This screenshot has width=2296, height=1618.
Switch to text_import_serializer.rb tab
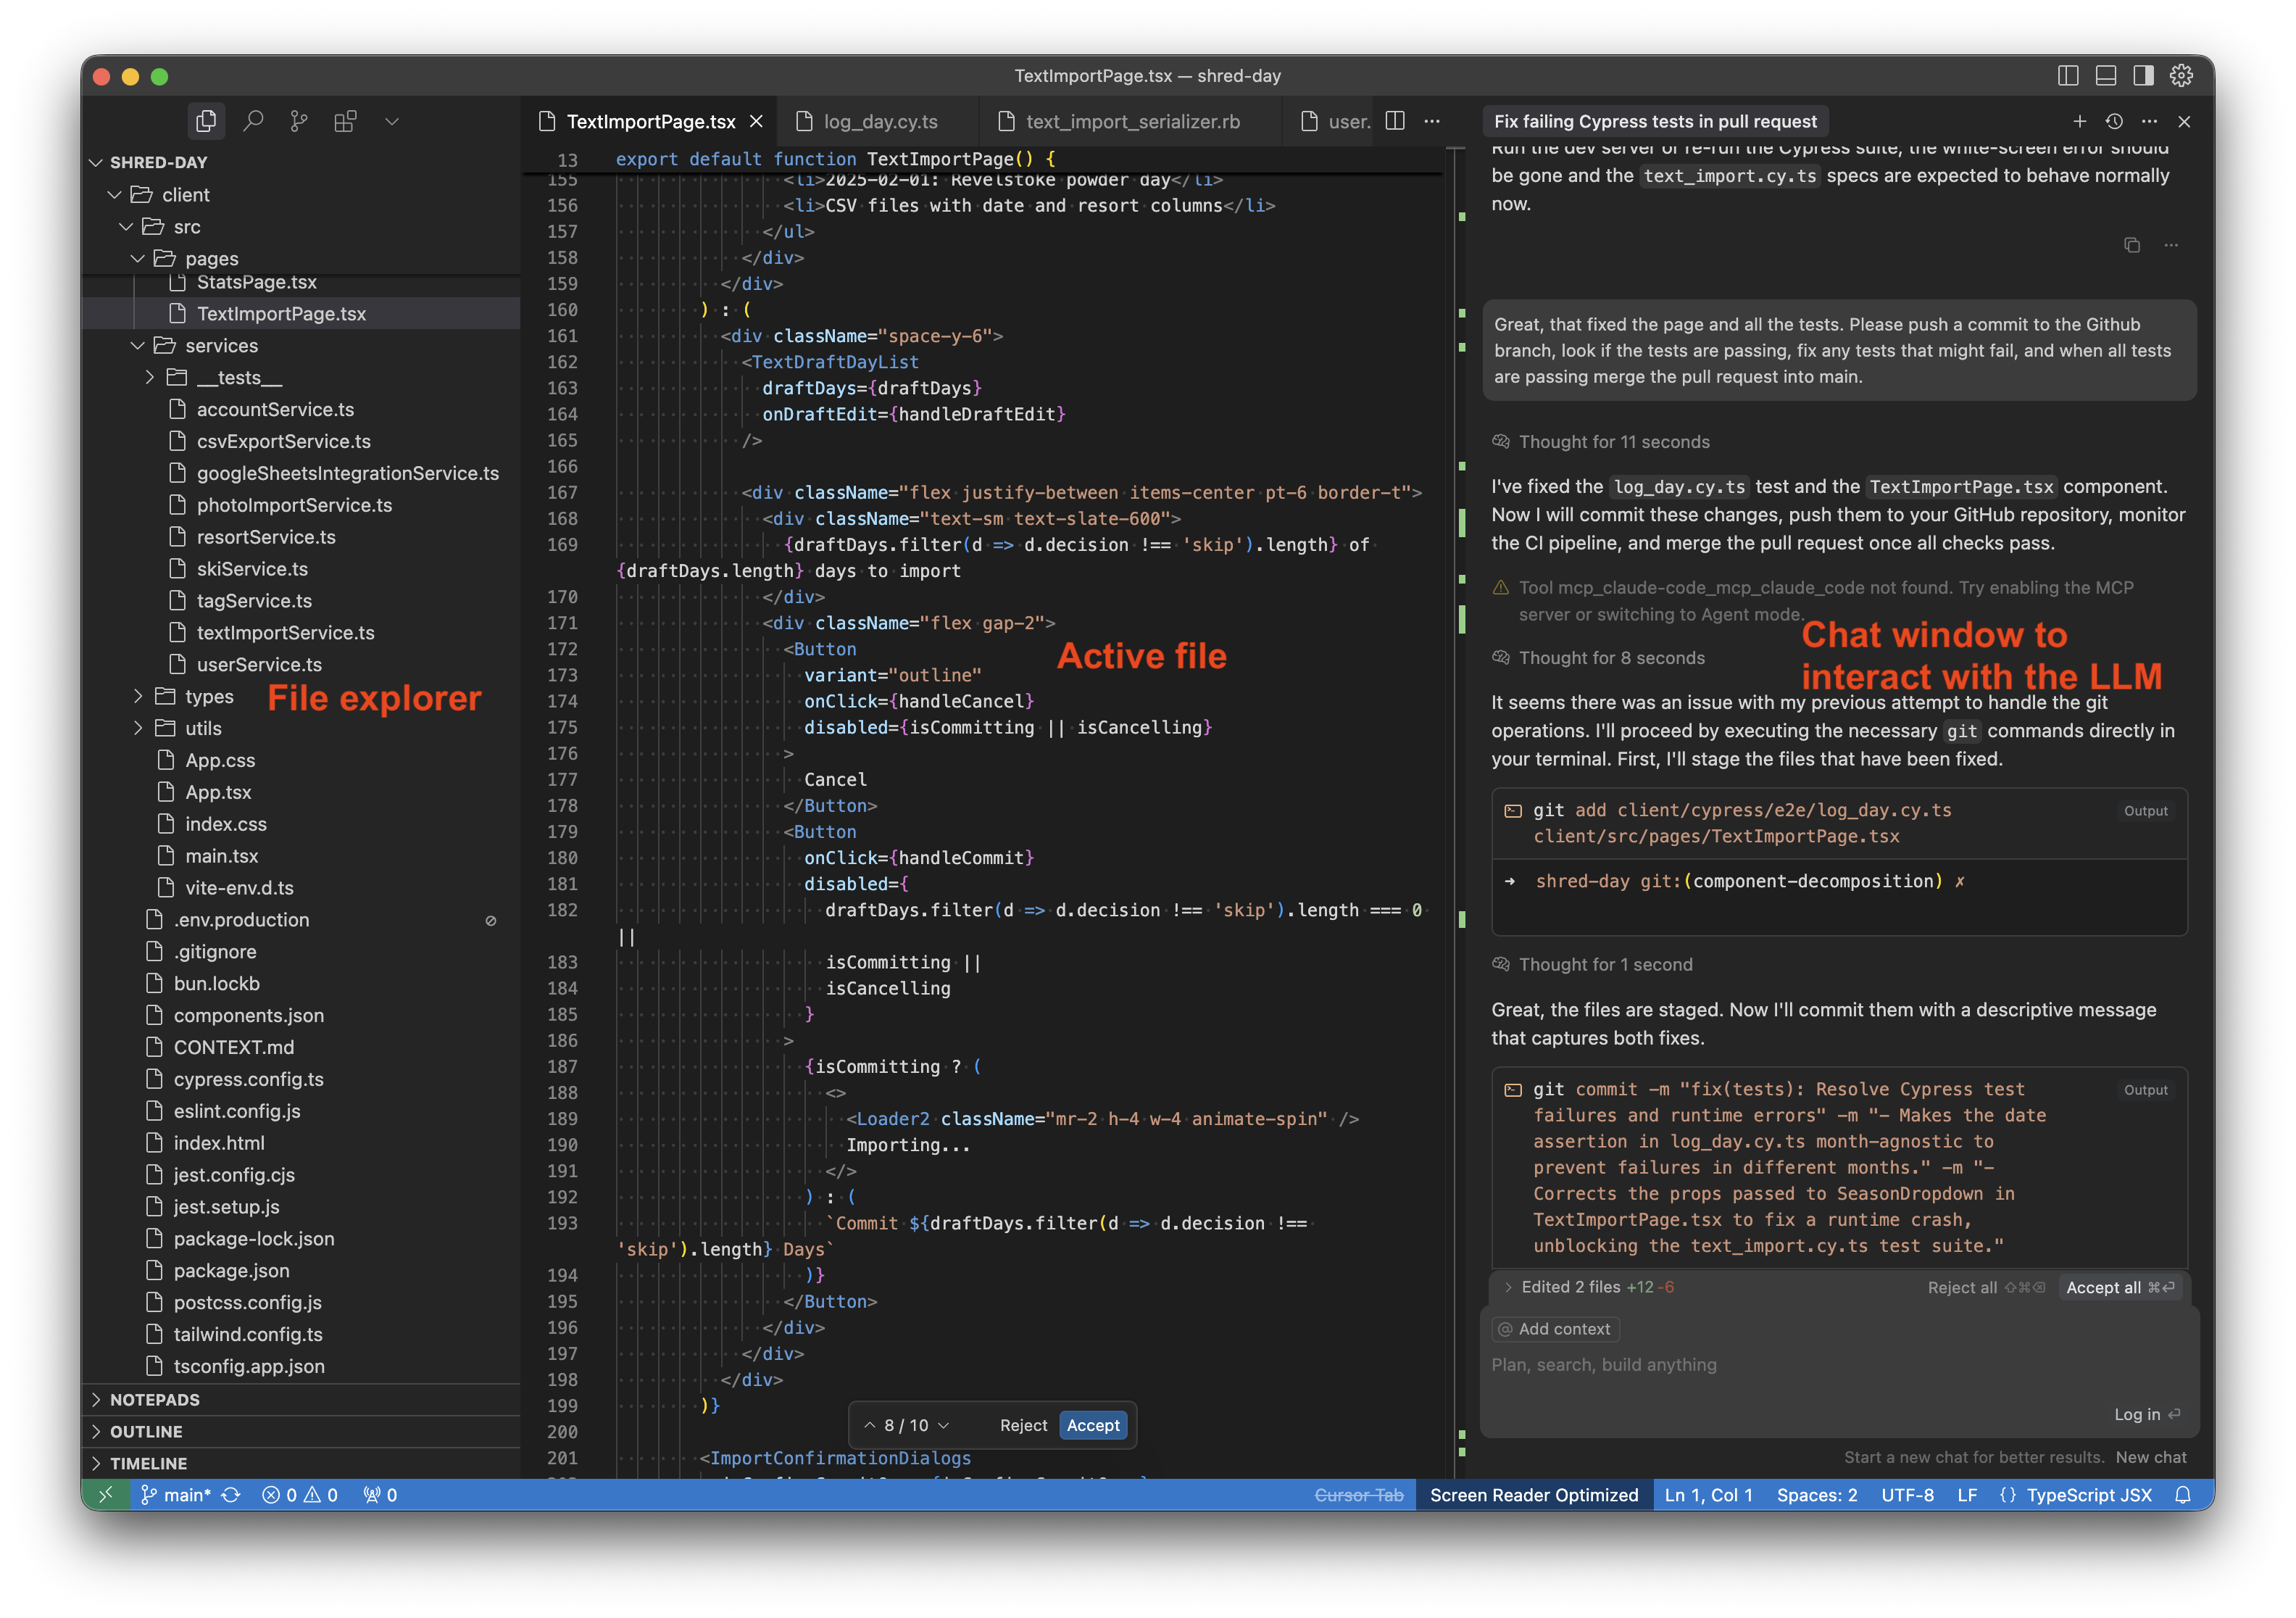(x=1132, y=121)
